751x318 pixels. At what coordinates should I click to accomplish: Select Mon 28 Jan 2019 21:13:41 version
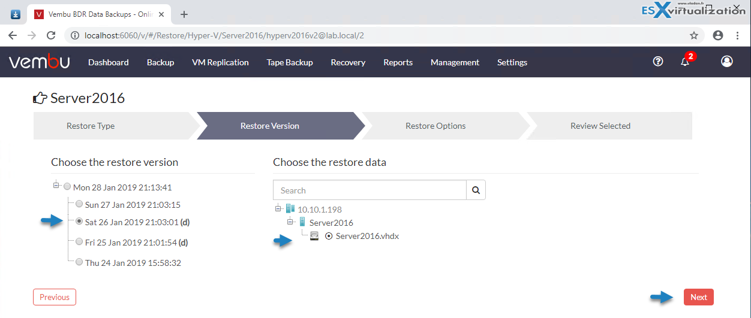pos(67,187)
